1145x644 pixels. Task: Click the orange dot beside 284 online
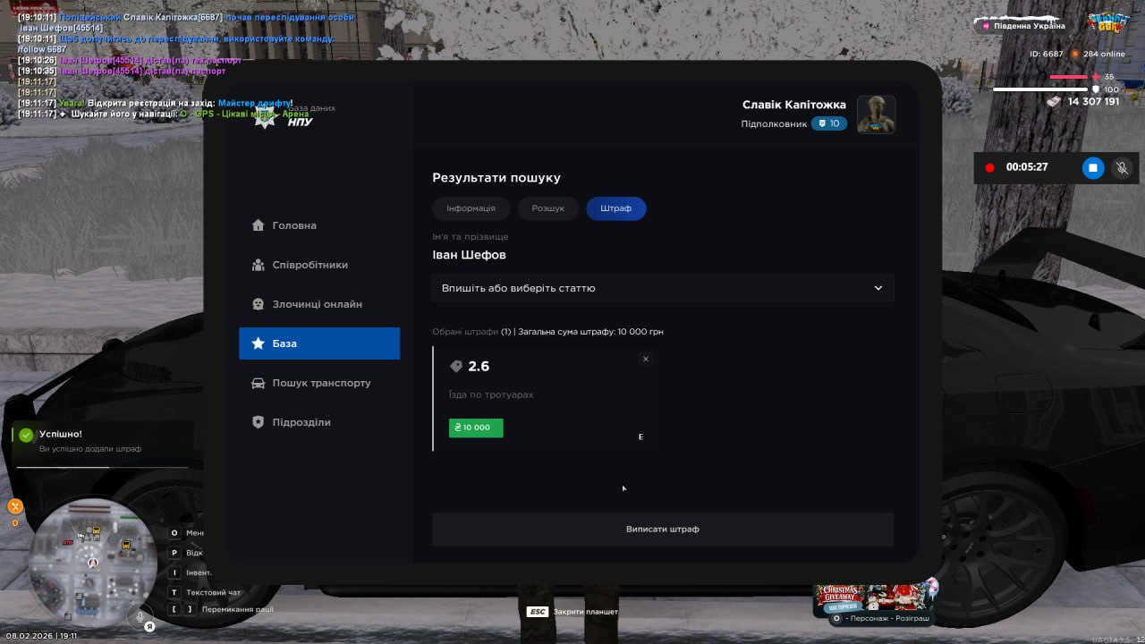pyautogui.click(x=1076, y=54)
